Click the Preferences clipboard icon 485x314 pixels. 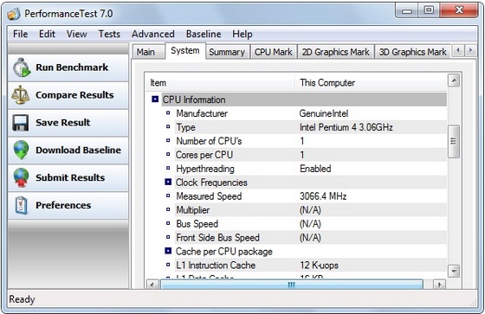(22, 205)
